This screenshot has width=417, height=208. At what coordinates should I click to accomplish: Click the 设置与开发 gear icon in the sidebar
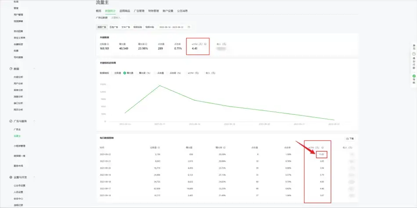11,177
